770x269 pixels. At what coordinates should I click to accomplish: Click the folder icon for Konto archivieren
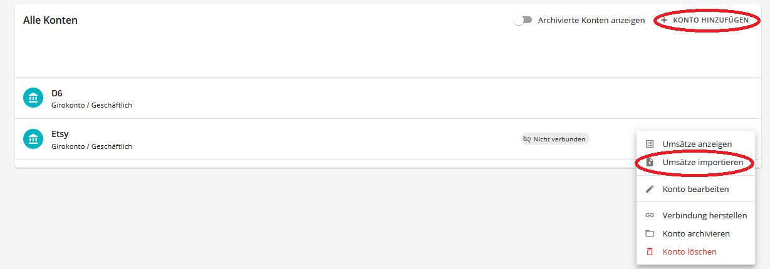coord(650,233)
